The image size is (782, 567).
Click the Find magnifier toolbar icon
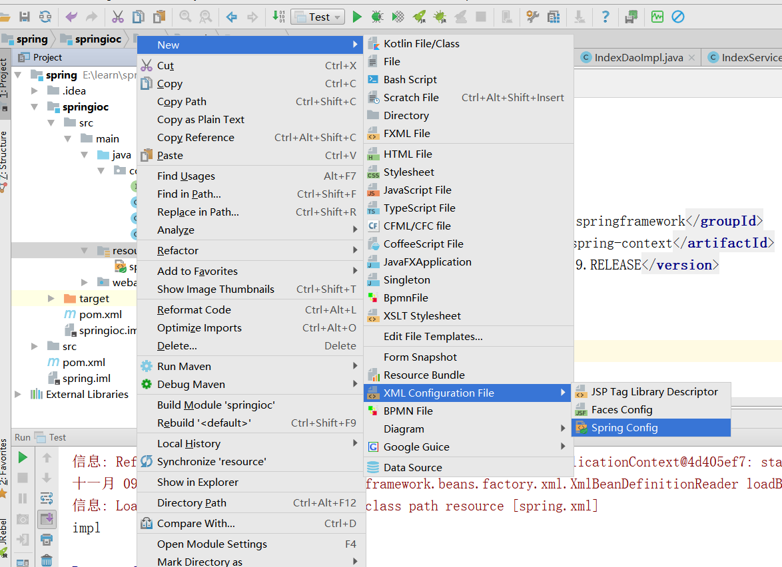point(185,17)
